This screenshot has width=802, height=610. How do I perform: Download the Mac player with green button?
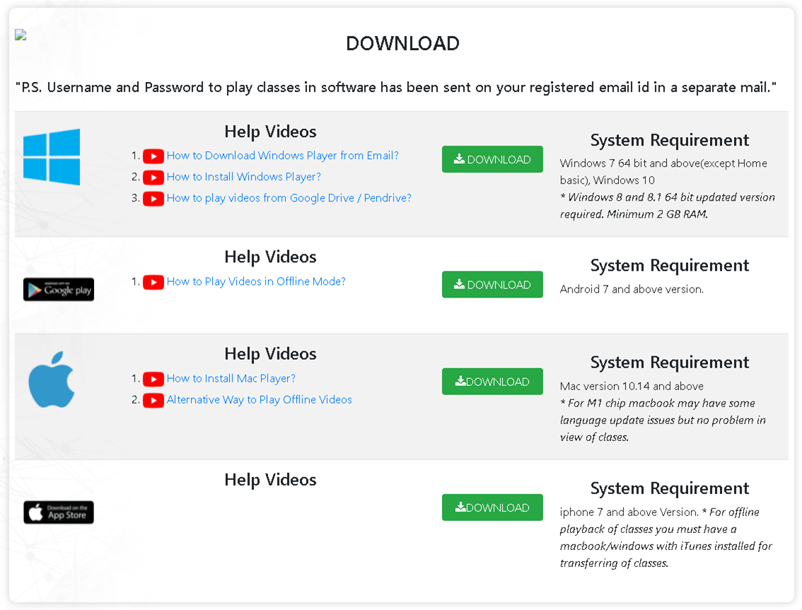coord(492,382)
